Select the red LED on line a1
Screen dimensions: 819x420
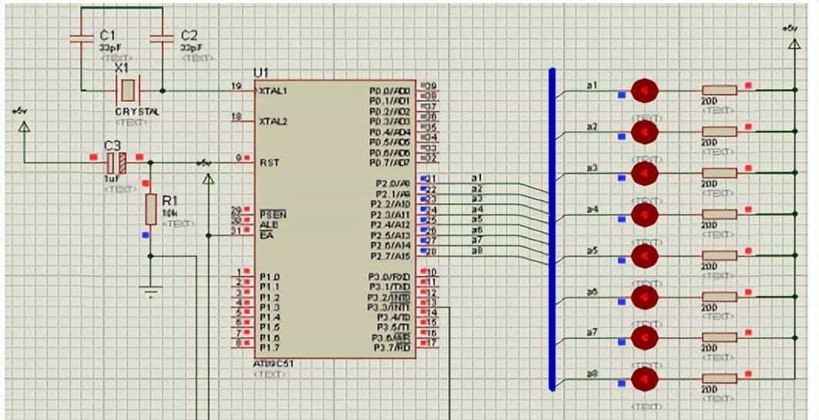pos(644,92)
